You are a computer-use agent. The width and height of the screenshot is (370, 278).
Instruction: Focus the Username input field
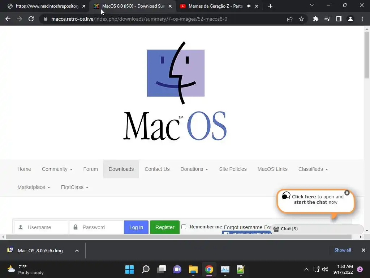click(x=42, y=227)
